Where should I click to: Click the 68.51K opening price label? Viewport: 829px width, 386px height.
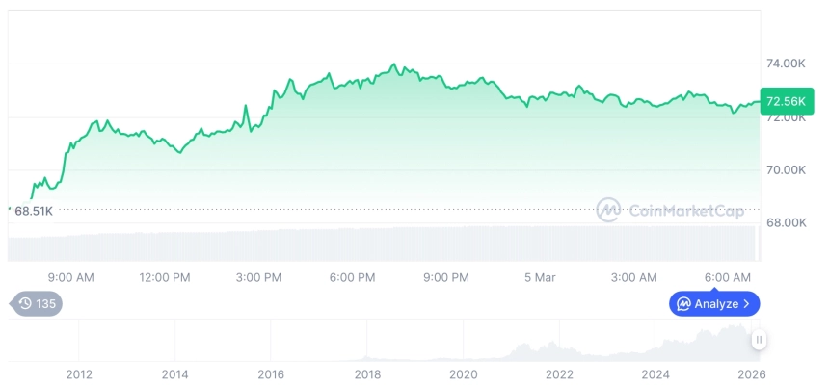point(33,211)
